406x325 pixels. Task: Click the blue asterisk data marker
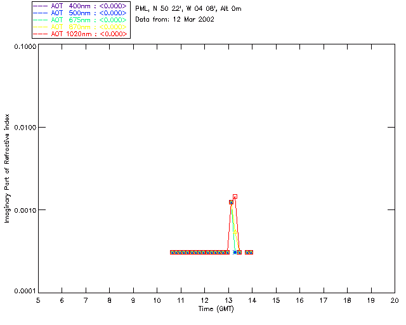click(235, 252)
